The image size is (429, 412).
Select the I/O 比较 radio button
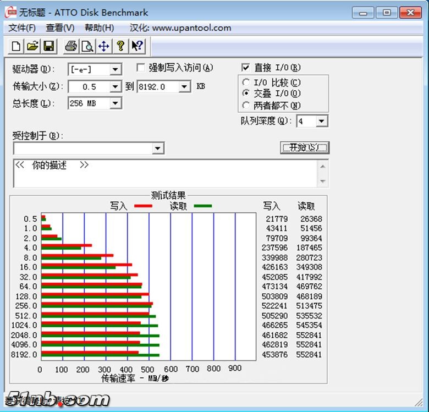[x=246, y=83]
